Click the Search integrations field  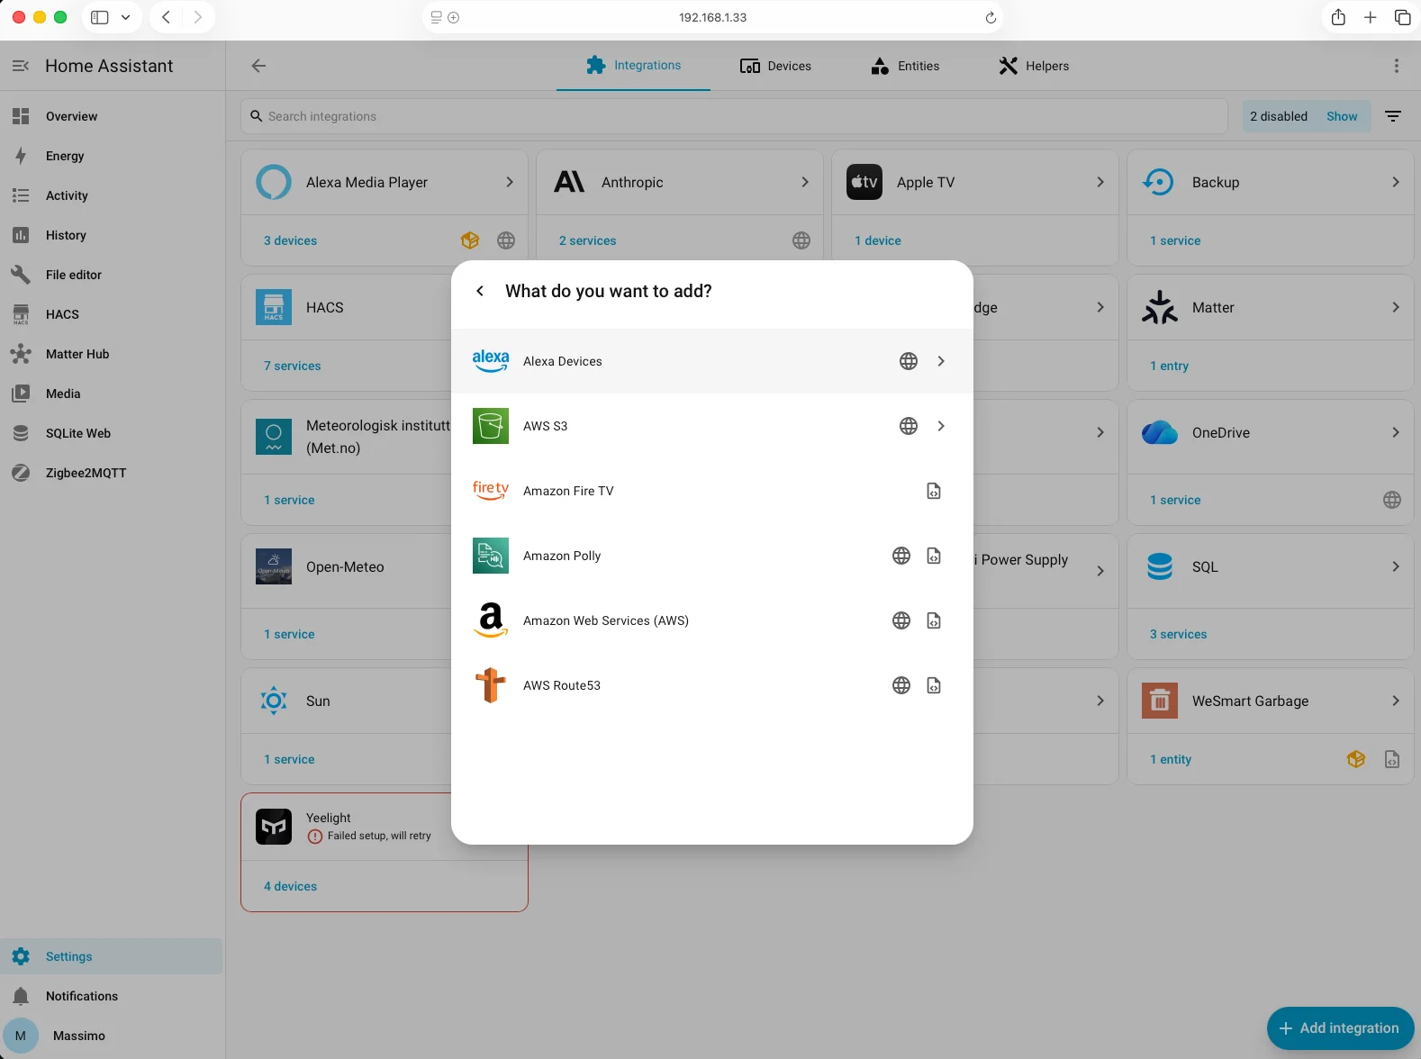click(734, 116)
